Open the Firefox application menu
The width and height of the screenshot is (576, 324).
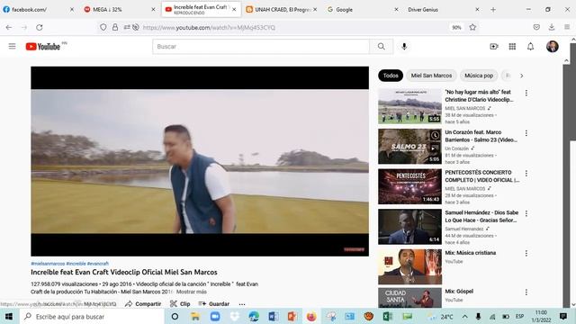click(567, 27)
